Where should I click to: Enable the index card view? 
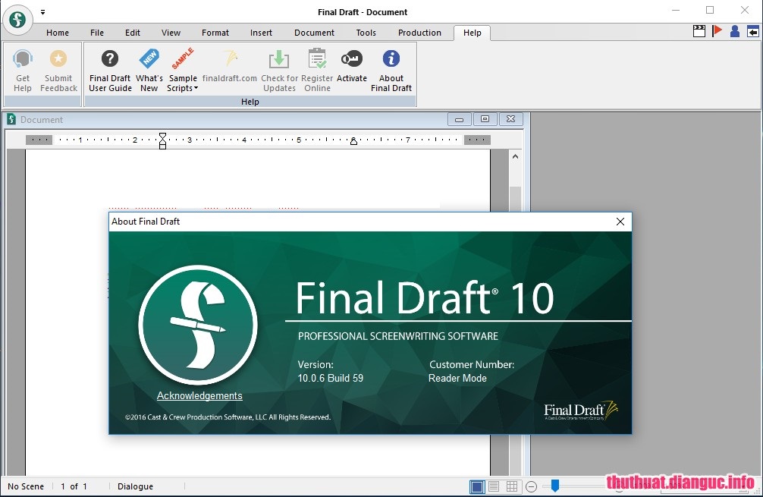click(x=512, y=486)
